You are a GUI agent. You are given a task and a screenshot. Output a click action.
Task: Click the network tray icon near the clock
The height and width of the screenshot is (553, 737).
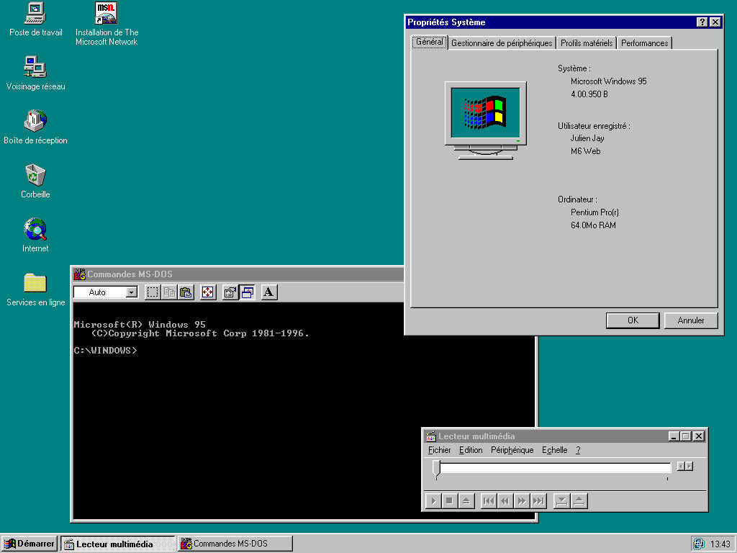[x=699, y=544]
